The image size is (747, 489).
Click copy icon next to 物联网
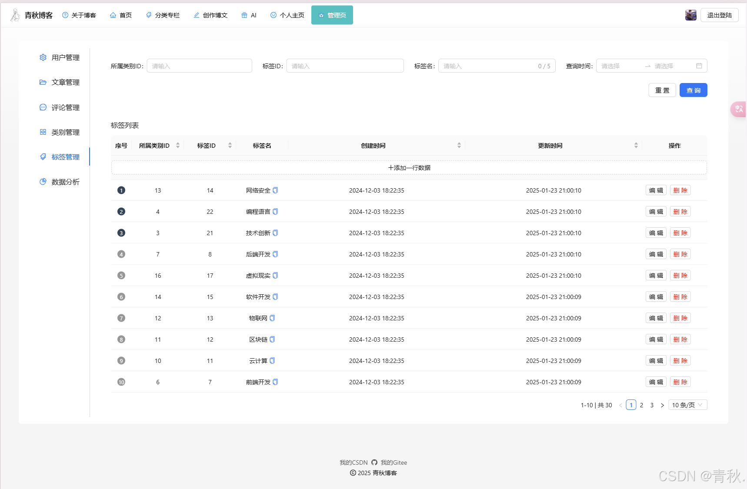coord(272,318)
